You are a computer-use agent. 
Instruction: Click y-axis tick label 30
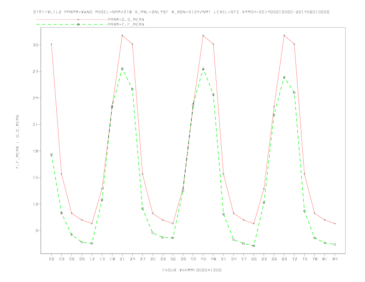(x=35, y=45)
